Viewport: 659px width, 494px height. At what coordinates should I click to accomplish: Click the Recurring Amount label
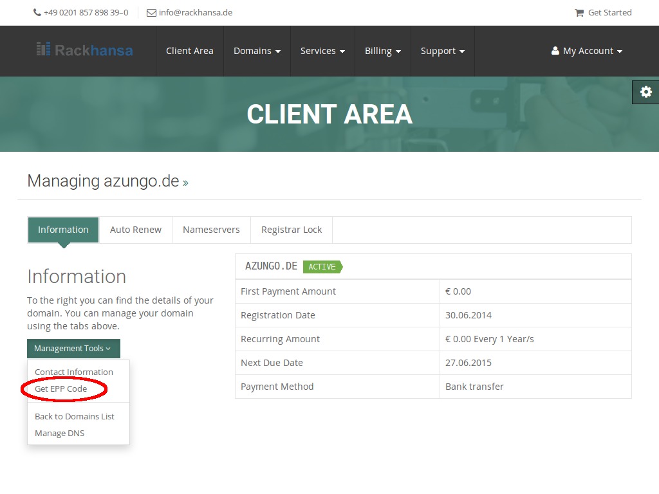(280, 340)
